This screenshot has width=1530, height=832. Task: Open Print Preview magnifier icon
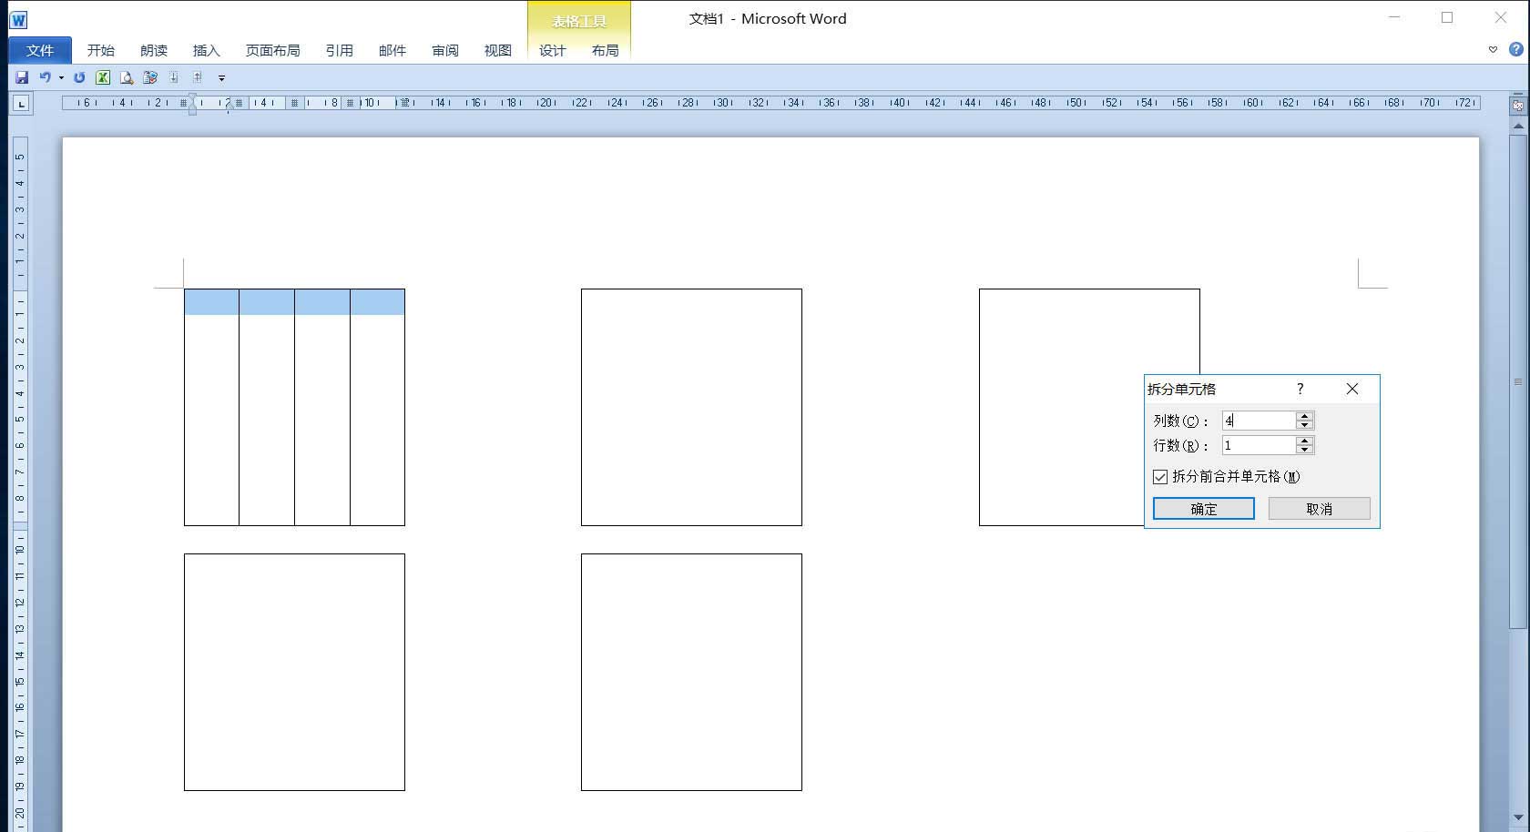point(127,77)
